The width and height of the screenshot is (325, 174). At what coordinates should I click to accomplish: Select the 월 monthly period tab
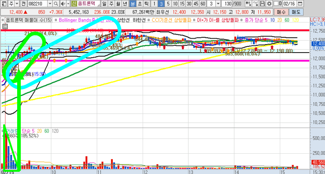[x=118, y=4]
